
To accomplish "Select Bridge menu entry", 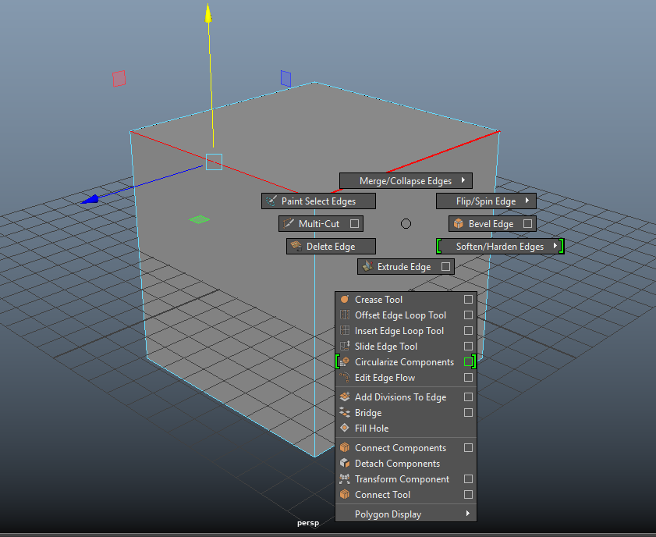I will point(406,412).
